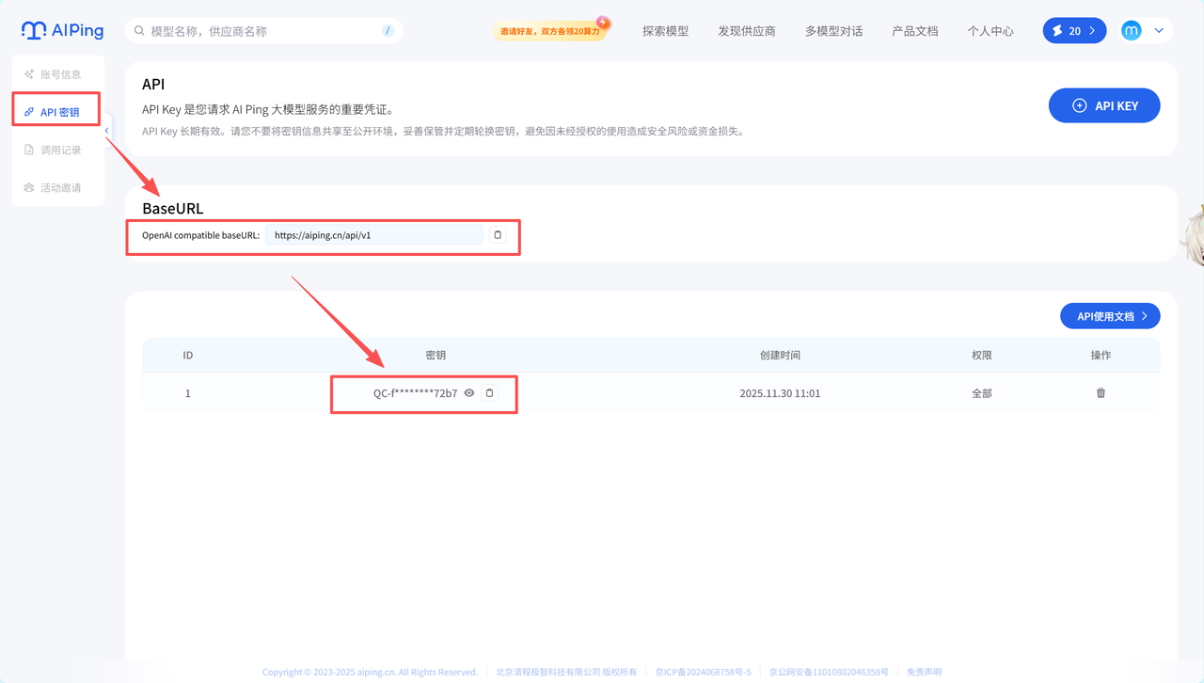The image size is (1204, 683).
Task: Open 调用记录 in the sidebar
Action: point(57,150)
